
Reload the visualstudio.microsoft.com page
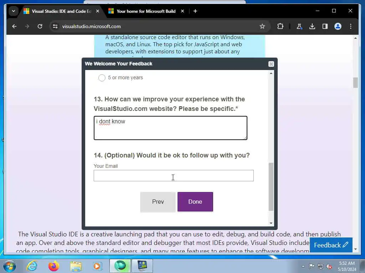pyautogui.click(x=40, y=26)
